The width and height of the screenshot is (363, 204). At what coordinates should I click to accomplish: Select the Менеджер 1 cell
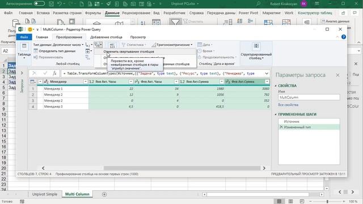[66, 88]
